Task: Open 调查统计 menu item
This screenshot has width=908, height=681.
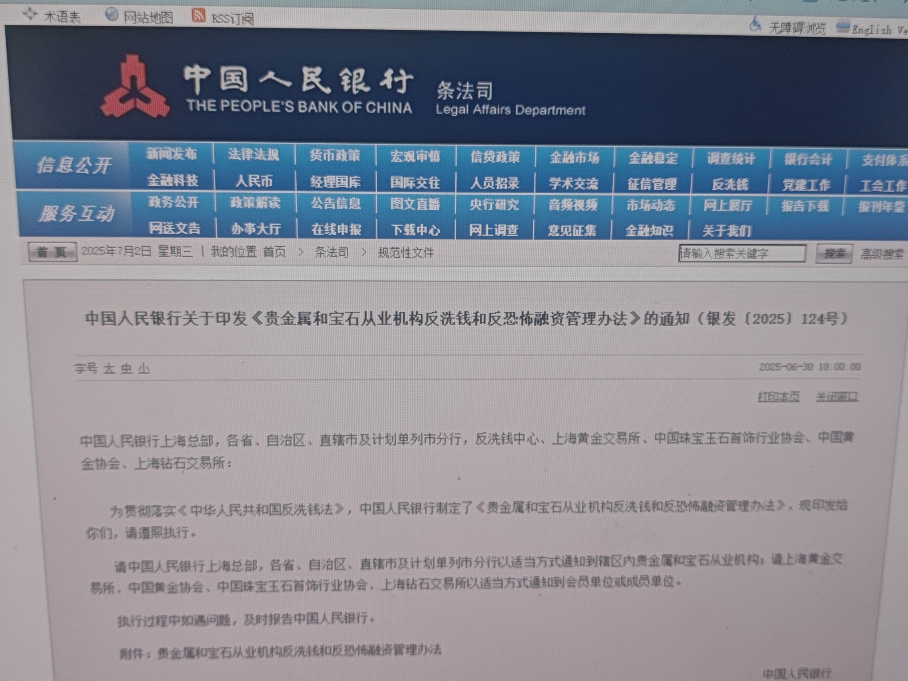Action: [731, 159]
